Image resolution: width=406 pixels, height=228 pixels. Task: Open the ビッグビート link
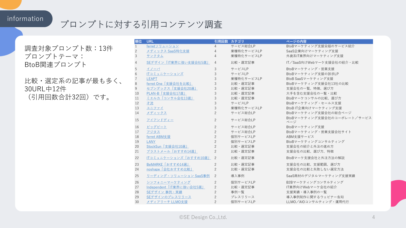[157, 127]
